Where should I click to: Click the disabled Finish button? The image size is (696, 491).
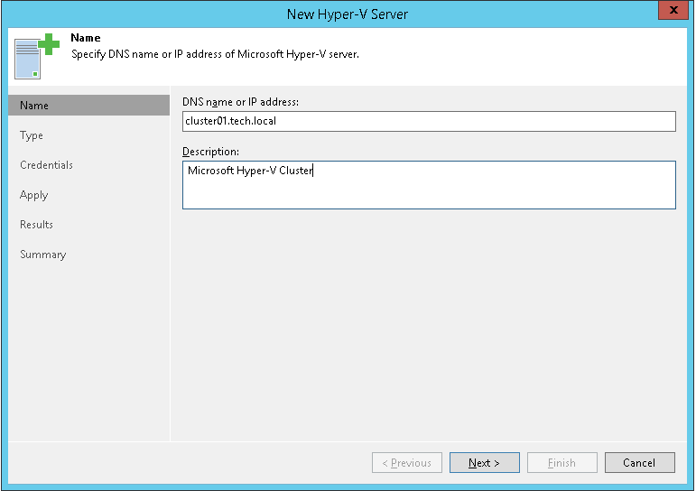pos(562,463)
